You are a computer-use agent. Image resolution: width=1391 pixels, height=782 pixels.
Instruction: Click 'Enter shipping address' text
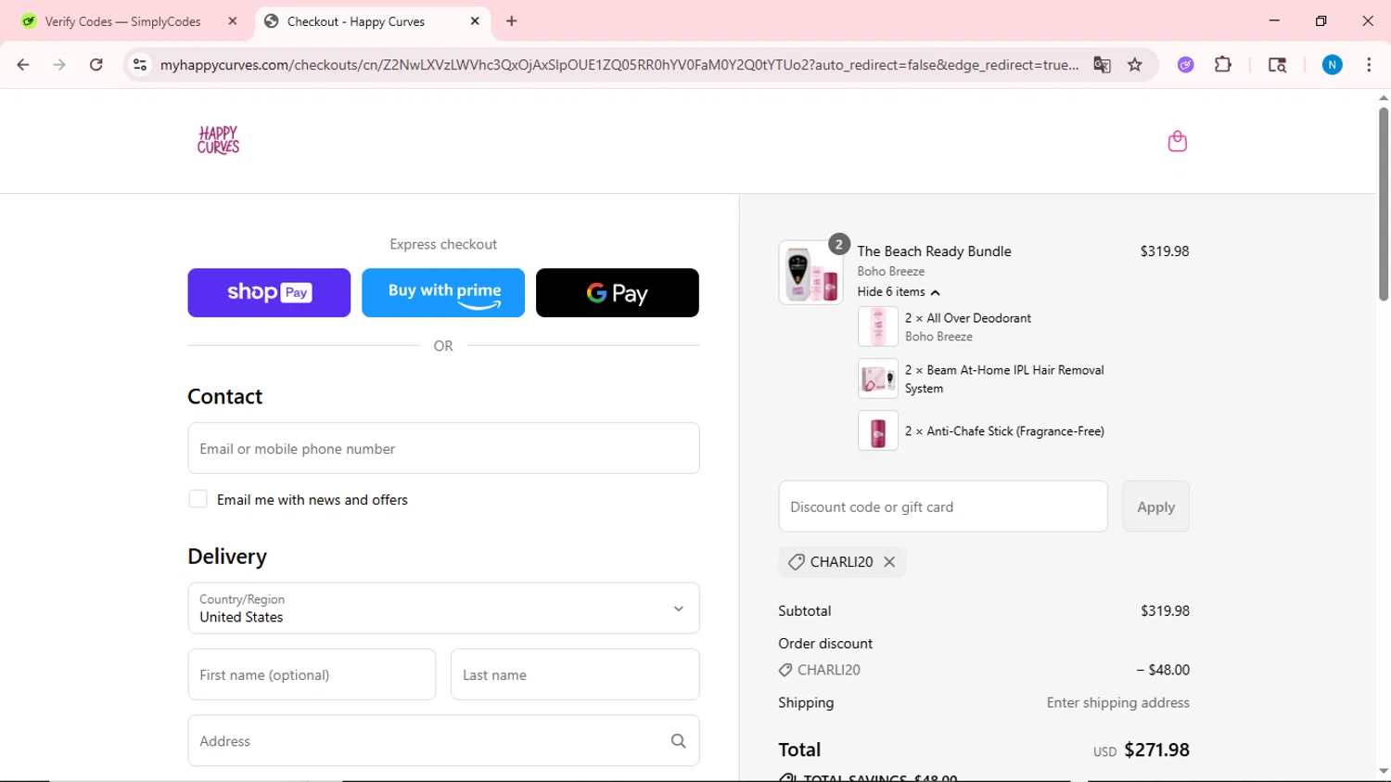click(x=1117, y=703)
